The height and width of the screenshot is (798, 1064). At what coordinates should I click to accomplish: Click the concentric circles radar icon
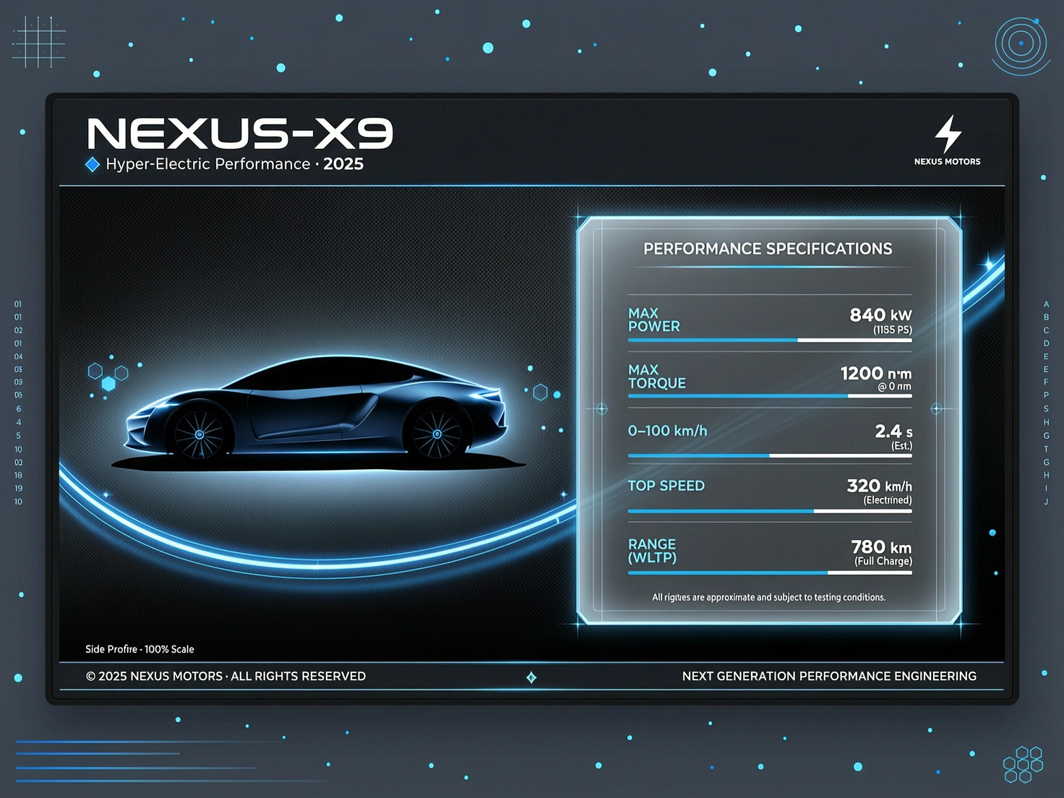1021,44
